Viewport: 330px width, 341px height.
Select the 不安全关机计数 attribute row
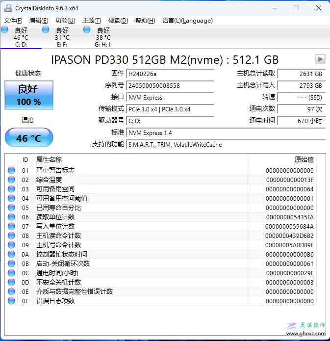161,282
